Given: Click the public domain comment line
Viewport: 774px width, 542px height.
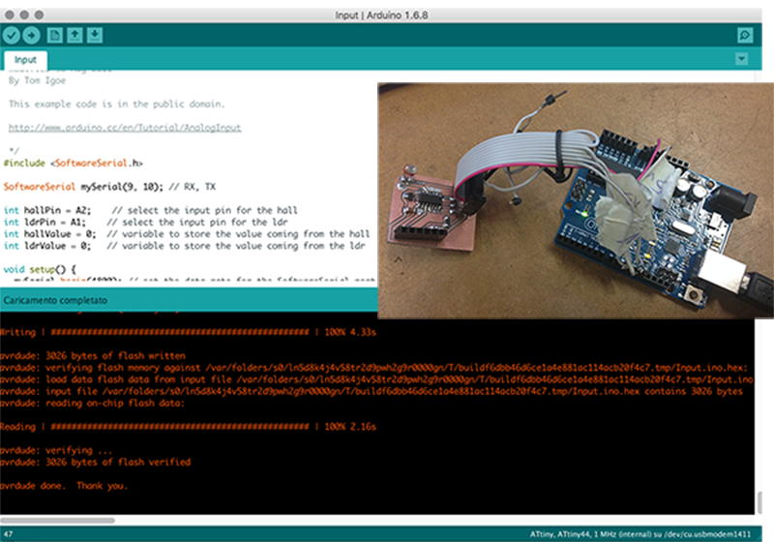Looking at the screenshot, I should (x=116, y=105).
